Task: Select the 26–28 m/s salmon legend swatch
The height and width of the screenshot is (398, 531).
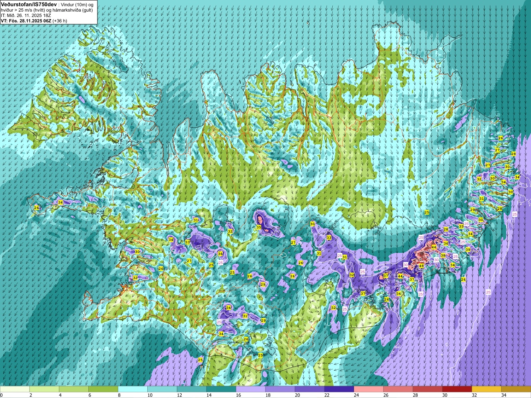Action: pos(398,389)
